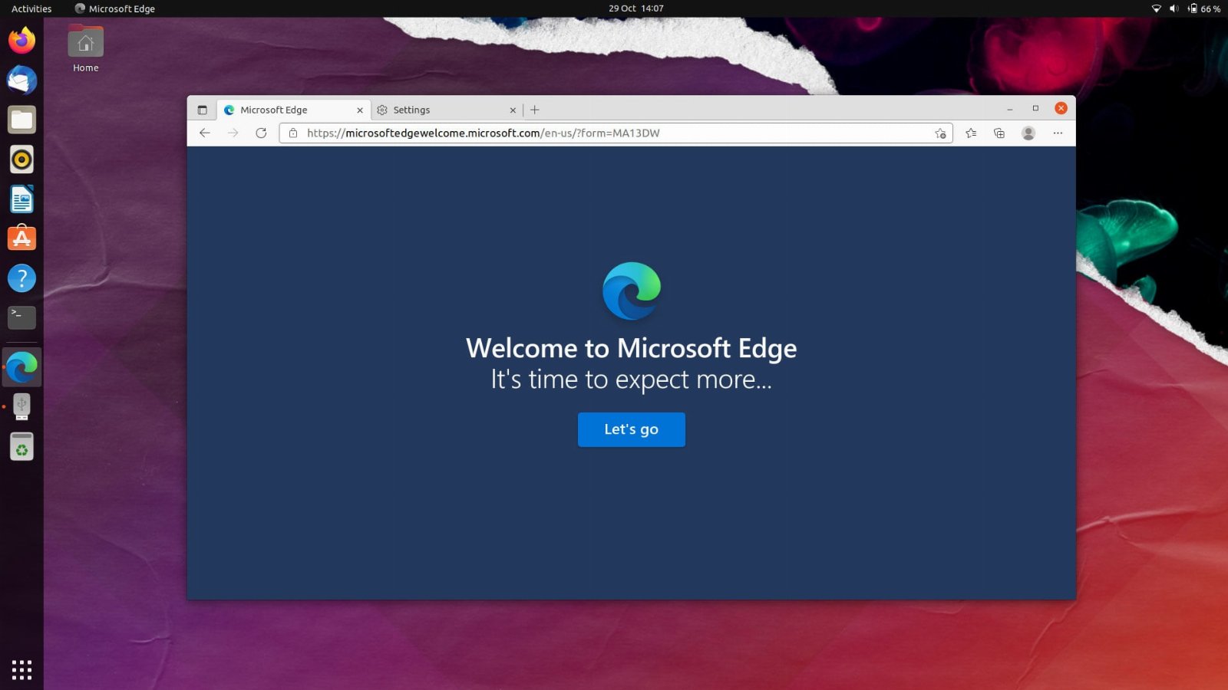The height and width of the screenshot is (690, 1228).
Task: Click Microsoft Edge icon in the dock
Action: [21, 367]
